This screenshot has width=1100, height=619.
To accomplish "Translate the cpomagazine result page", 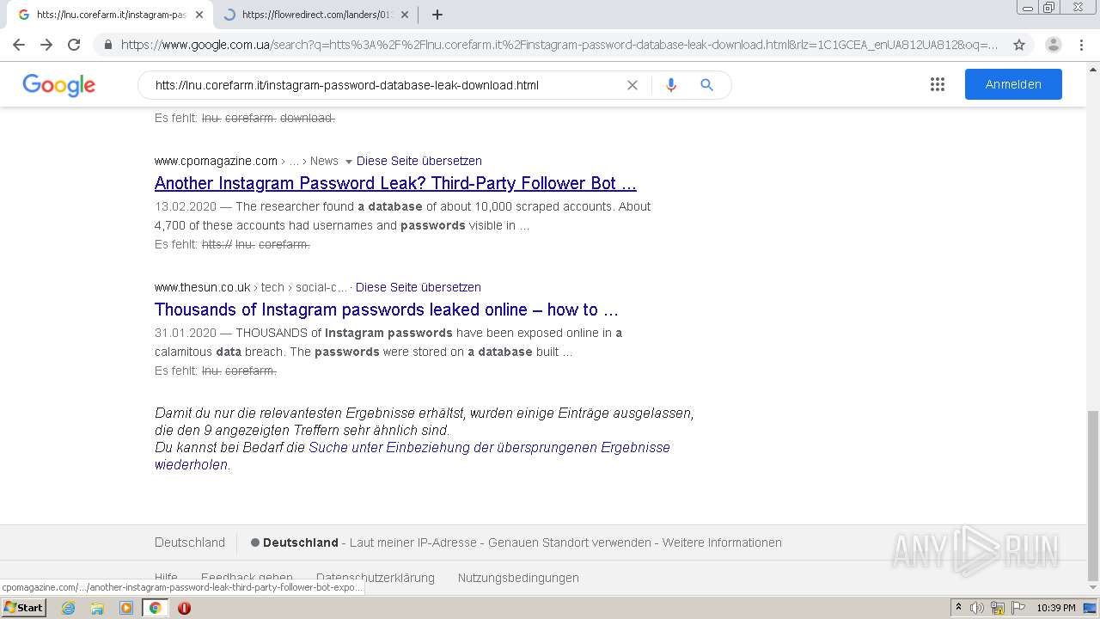I will tap(419, 161).
